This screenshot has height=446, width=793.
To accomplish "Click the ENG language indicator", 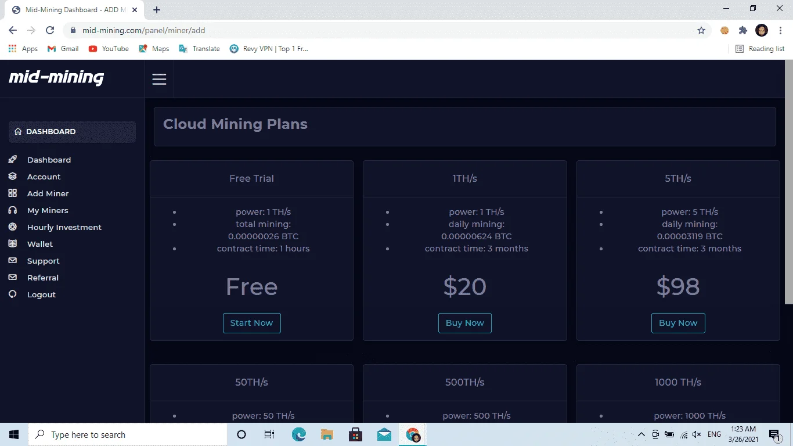I will (714, 434).
